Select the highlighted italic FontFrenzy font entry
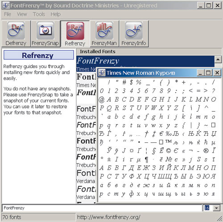This screenshot has height=222, width=223. (145, 64)
